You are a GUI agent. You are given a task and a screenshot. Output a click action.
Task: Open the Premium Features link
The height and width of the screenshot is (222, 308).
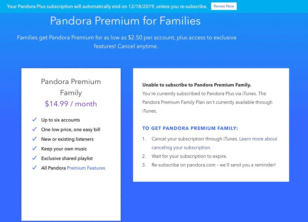[86, 168]
